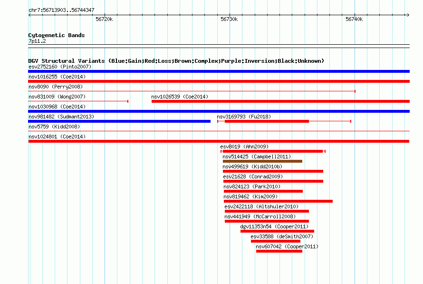The width and height of the screenshot is (423, 284).
Task: Select the red esv2422118 loss bar
Action: (267, 211)
